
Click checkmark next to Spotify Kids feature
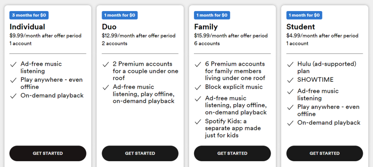(x=198, y=121)
